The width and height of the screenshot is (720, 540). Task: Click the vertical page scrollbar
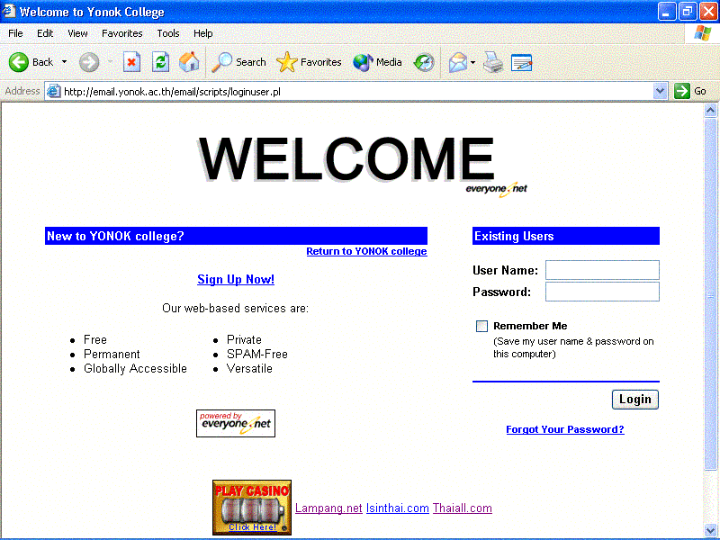[711, 297]
